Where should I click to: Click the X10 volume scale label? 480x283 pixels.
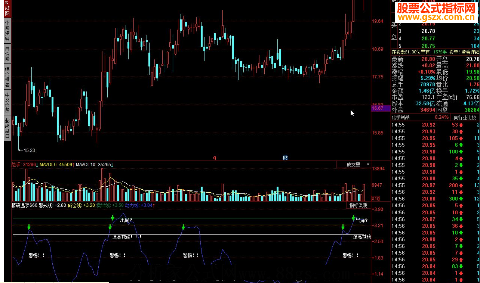376,199
